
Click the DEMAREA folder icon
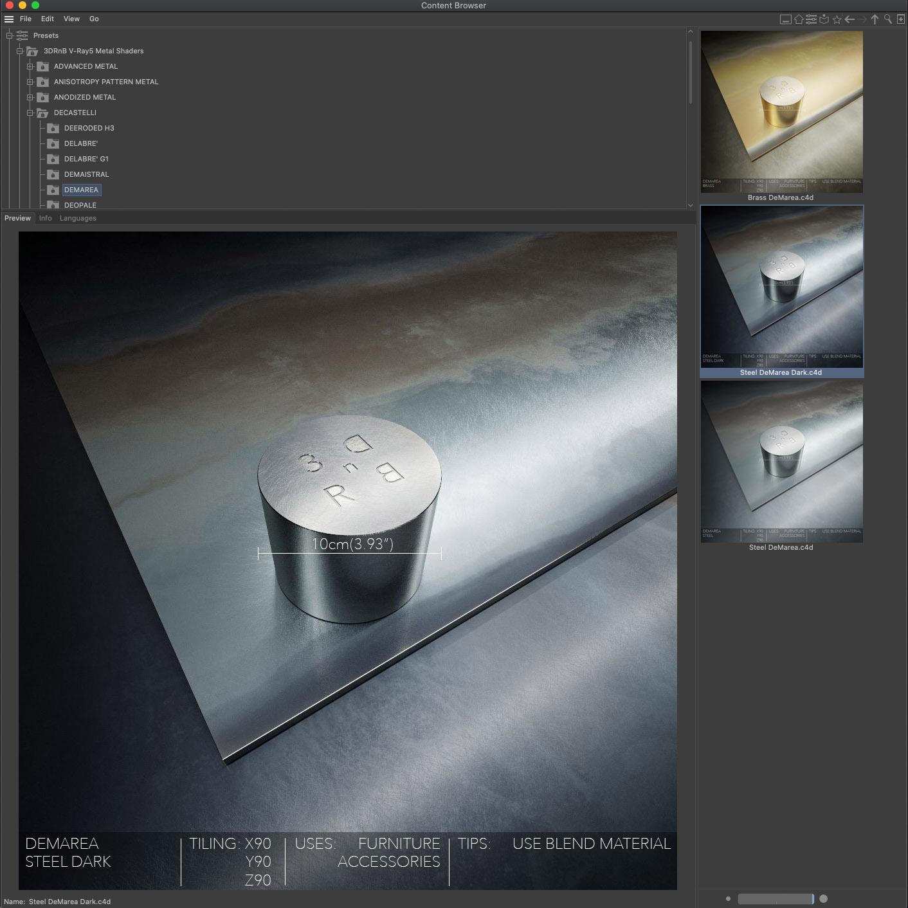point(53,190)
